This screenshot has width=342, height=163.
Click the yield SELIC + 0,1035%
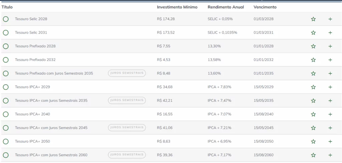click(x=222, y=33)
